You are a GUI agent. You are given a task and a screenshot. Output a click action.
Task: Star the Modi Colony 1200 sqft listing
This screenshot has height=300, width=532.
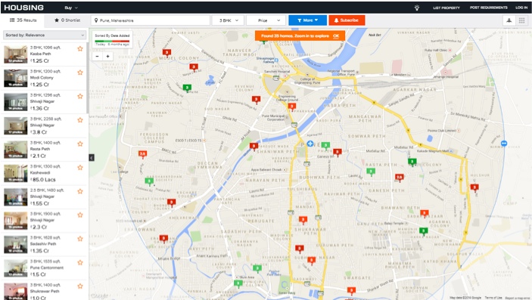pos(80,73)
